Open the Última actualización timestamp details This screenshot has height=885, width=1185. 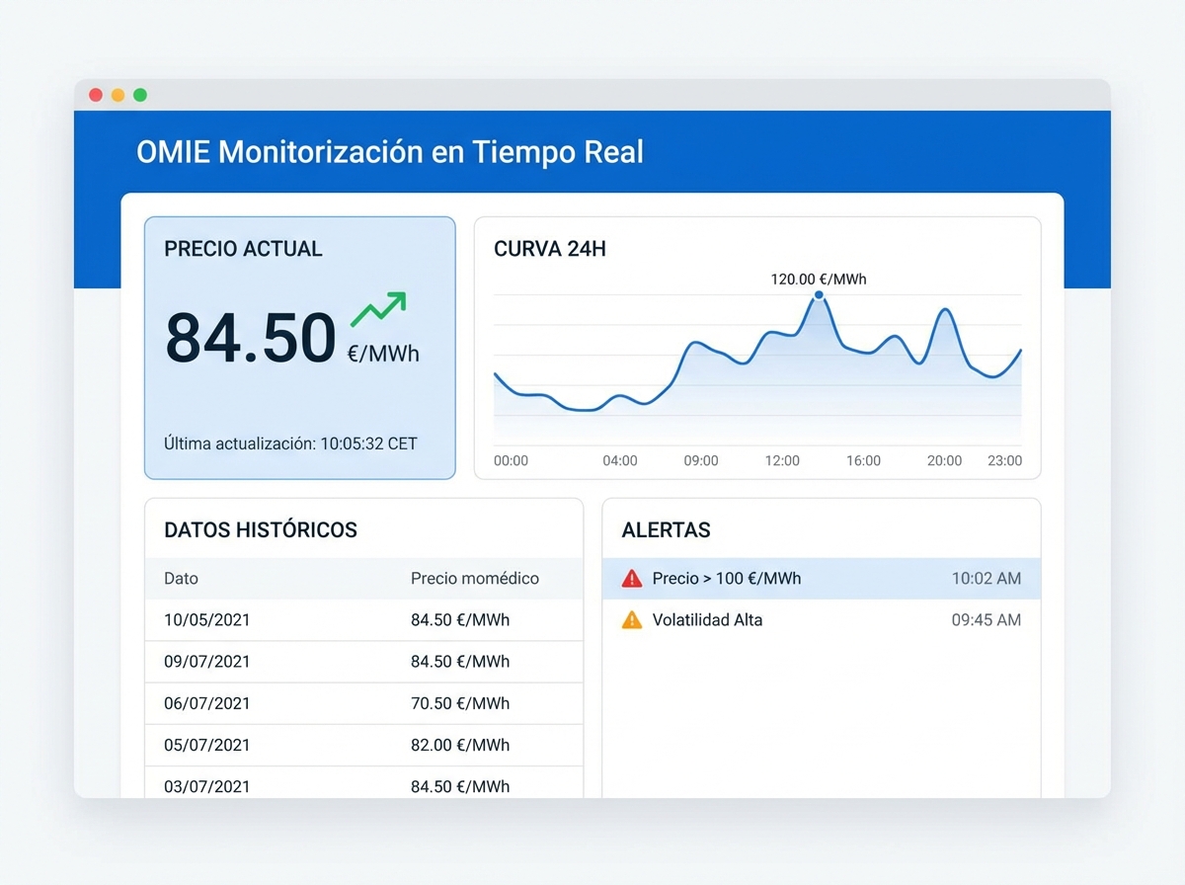(289, 443)
